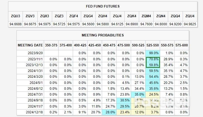Click the 350-375 rate range header
Screen dimensions: 203x117
click(x=51, y=45)
